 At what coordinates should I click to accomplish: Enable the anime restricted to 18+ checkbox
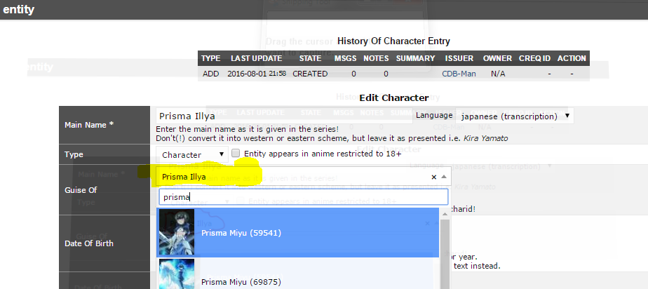pos(236,154)
